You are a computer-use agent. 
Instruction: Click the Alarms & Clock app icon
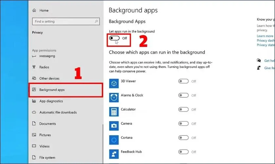[114, 97]
